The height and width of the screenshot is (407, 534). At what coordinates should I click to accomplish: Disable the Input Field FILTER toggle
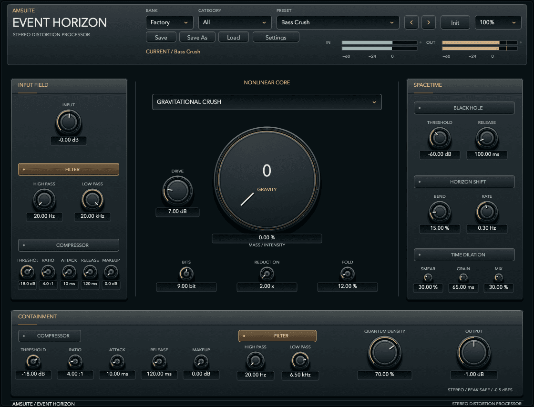69,170
